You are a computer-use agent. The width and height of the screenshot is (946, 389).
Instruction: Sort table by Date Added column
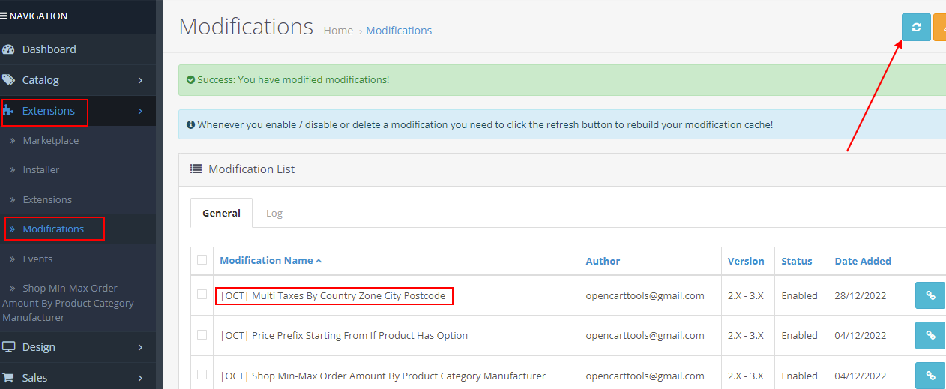click(863, 262)
